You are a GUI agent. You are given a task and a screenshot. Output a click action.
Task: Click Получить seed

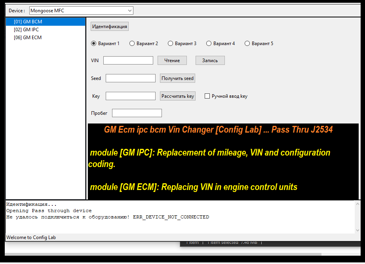click(x=177, y=78)
